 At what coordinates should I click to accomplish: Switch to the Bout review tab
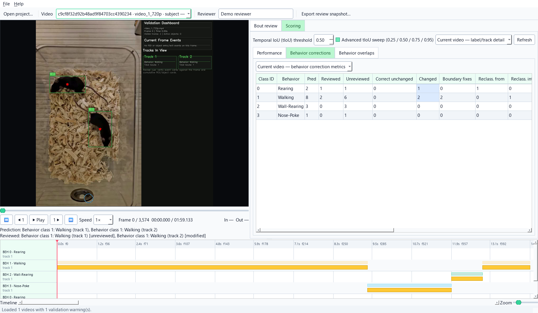point(265,26)
